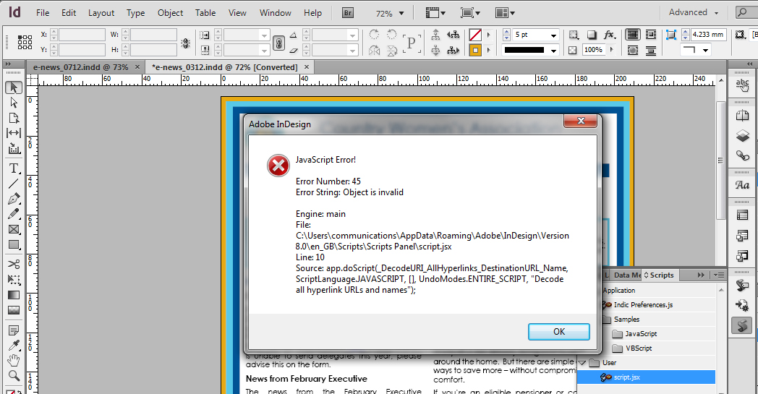Close the e-news_0312.indd tab
This screenshot has width=758, height=394.
(x=307, y=67)
